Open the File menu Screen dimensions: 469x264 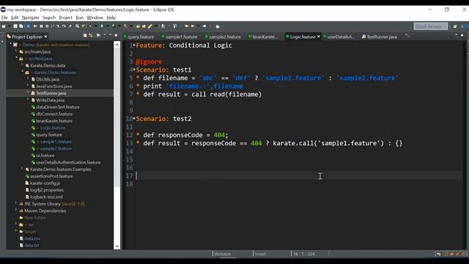coord(4,18)
